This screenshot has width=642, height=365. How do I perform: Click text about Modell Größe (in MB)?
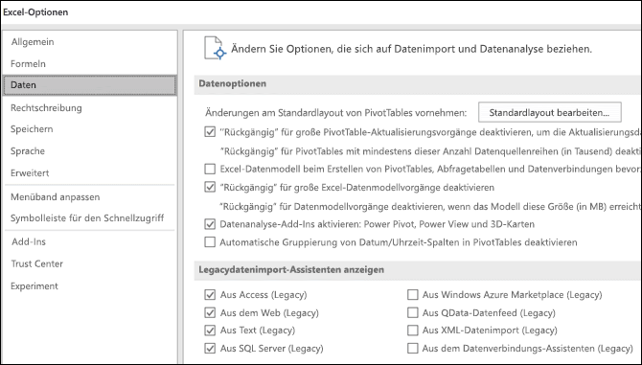point(430,207)
